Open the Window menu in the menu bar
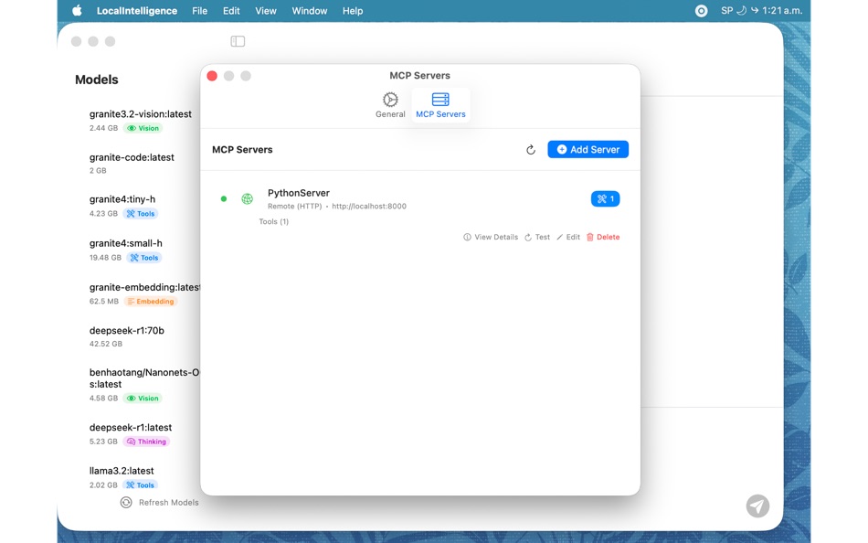Image resolution: width=868 pixels, height=543 pixels. 309,10
